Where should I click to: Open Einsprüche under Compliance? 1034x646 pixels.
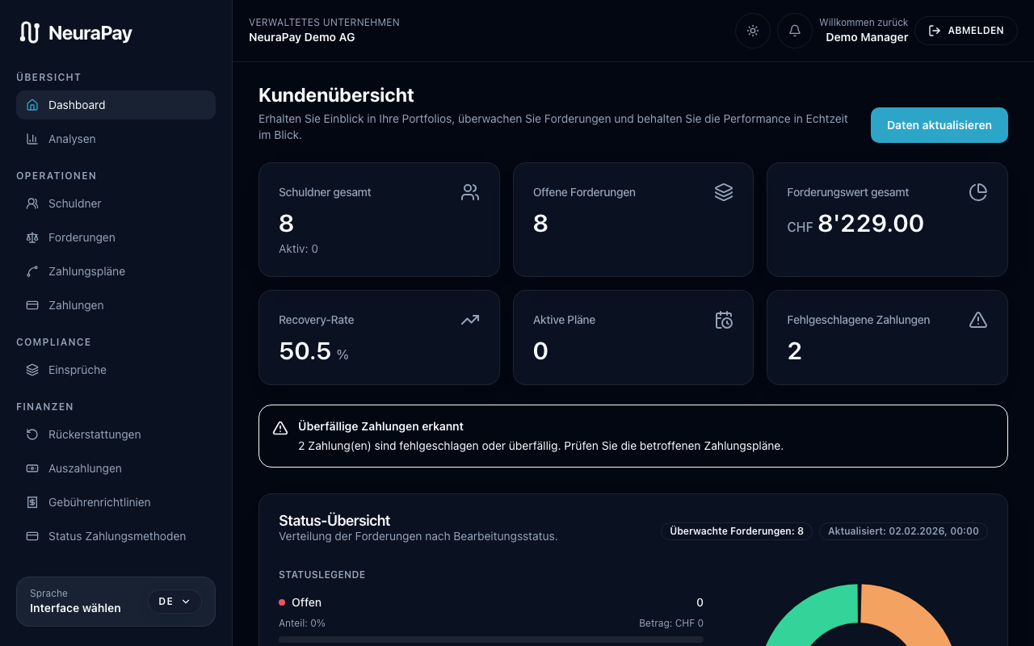pos(116,370)
